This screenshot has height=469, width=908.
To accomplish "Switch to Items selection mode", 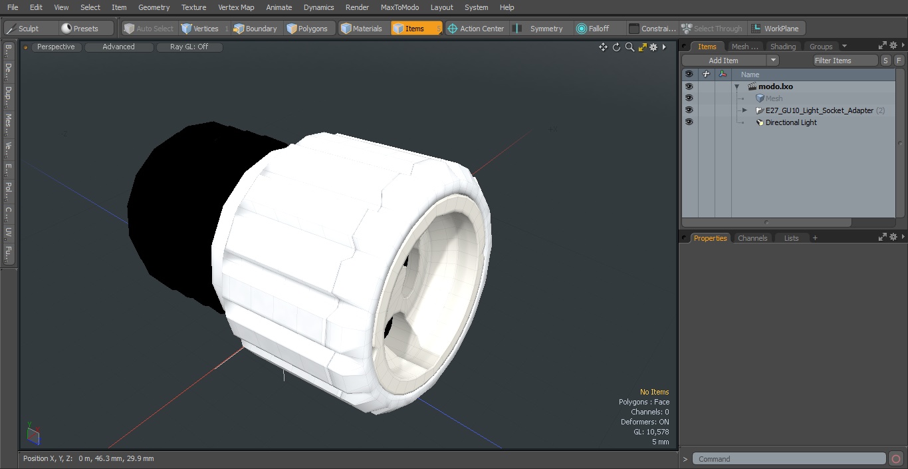I will [x=415, y=29].
